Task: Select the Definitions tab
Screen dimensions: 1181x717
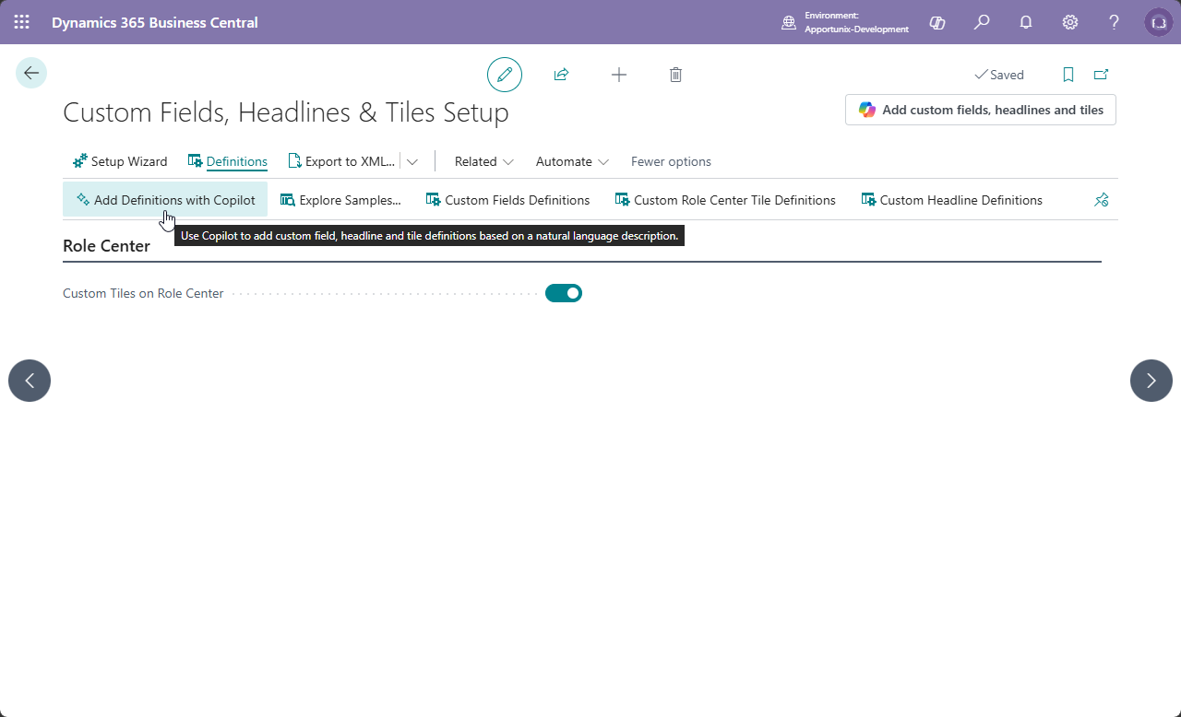Action: click(228, 161)
